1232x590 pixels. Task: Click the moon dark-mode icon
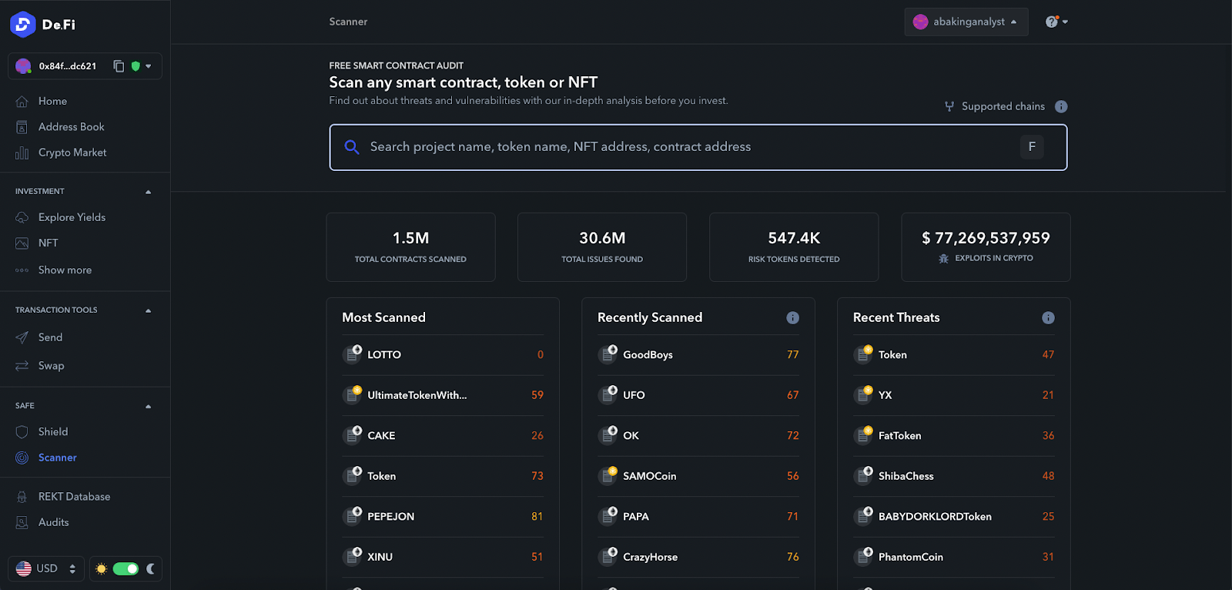(150, 569)
